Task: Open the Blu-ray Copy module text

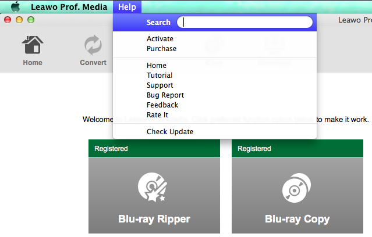Action: [297, 219]
